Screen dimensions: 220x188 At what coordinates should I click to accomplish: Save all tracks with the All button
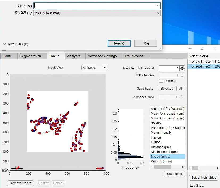(181, 88)
